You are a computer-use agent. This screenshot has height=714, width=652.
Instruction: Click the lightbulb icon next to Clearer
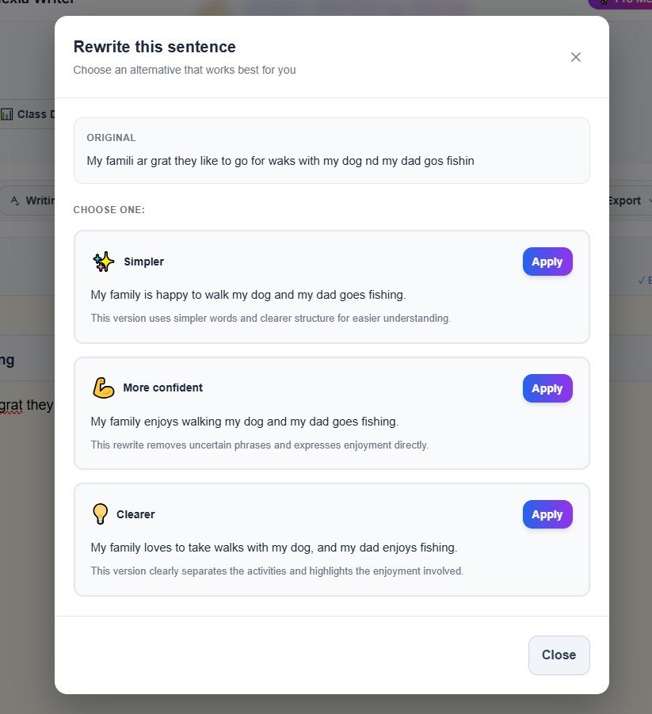click(x=100, y=514)
